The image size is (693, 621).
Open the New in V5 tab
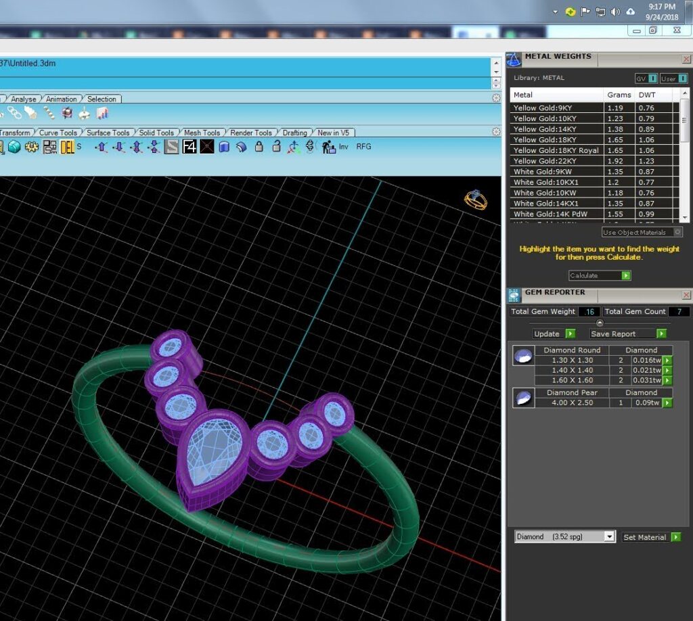[x=333, y=133]
